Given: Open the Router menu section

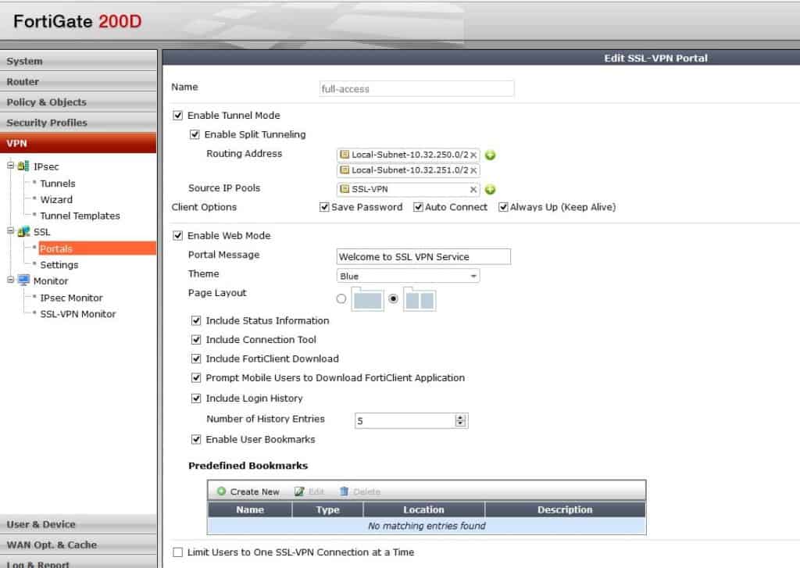Looking at the screenshot, I should (79, 82).
